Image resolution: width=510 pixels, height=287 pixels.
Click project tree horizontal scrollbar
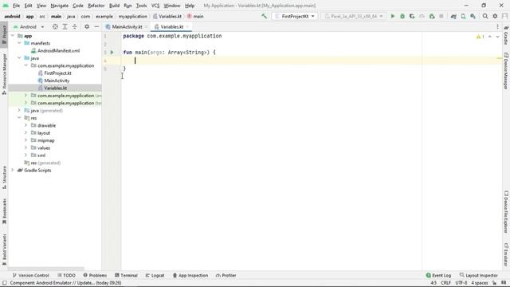(46, 269)
